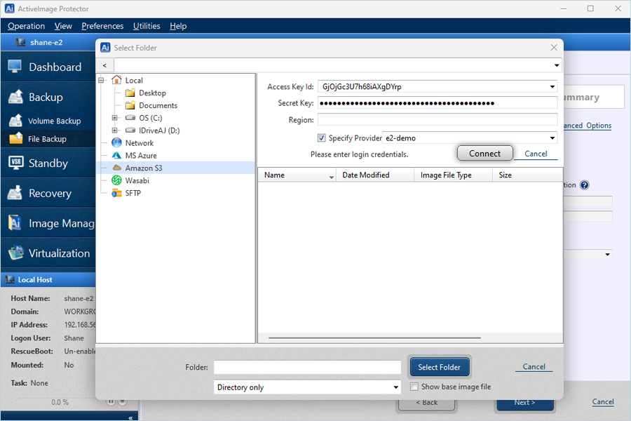Select the MS Azure storage location
The height and width of the screenshot is (421, 631).
135,155
